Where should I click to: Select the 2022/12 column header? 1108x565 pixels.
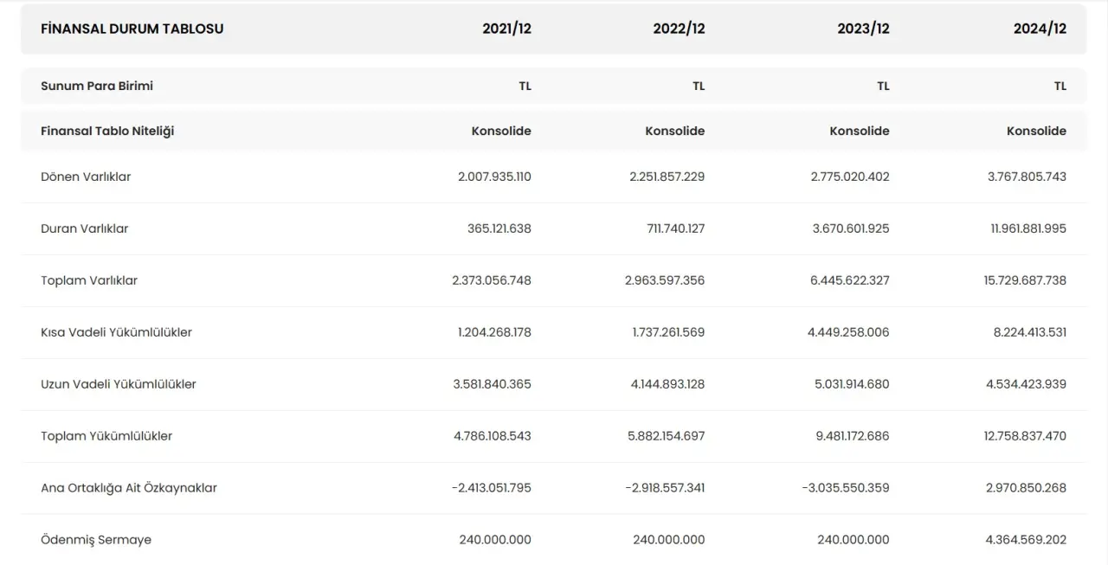tap(679, 29)
